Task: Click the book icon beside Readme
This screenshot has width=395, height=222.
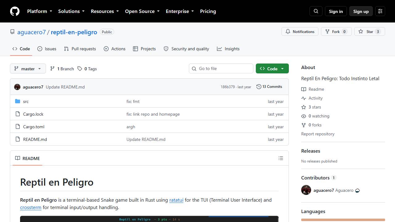Action: [x=304, y=89]
